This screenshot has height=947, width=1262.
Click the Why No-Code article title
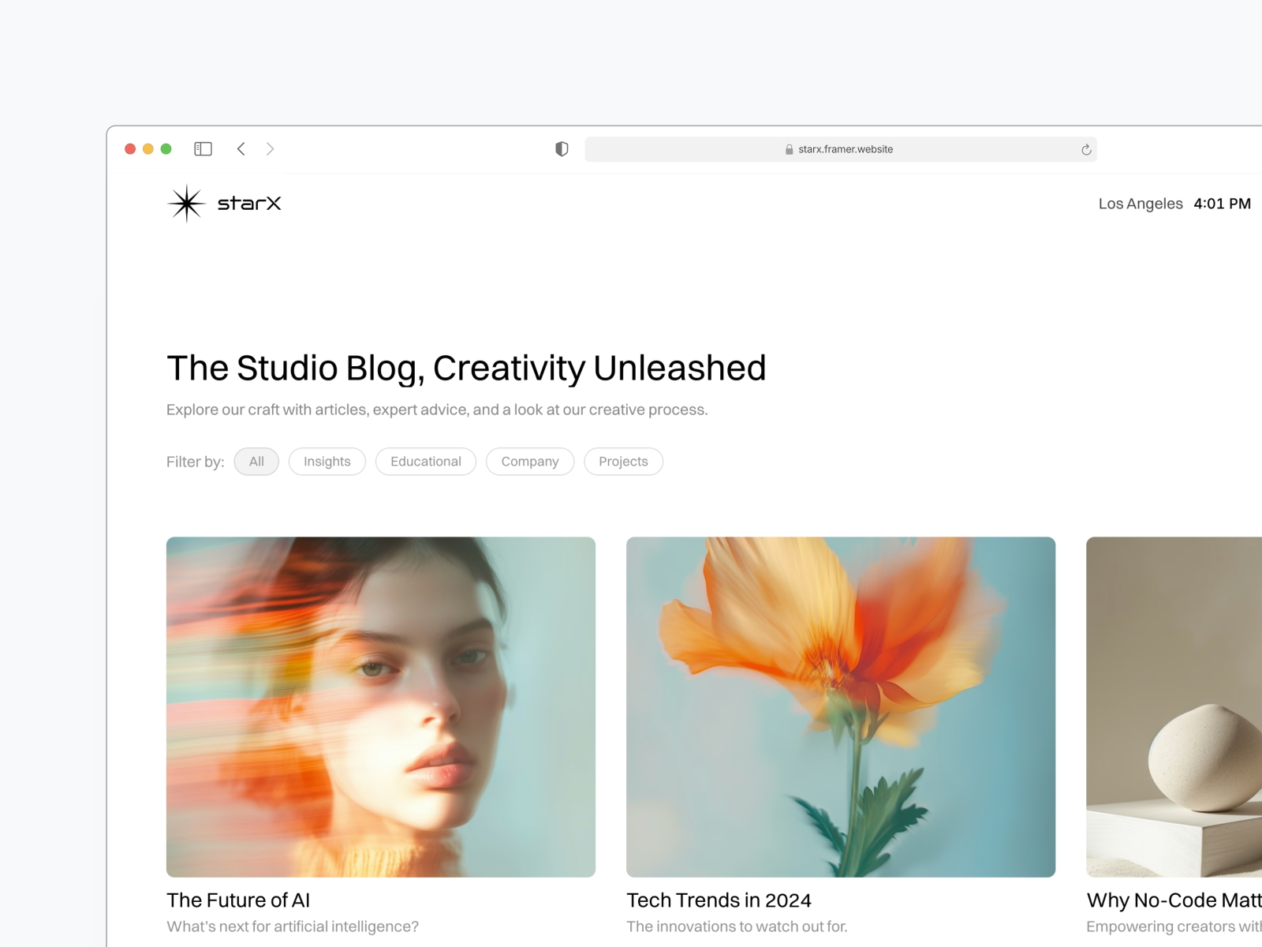pyautogui.click(x=1174, y=900)
